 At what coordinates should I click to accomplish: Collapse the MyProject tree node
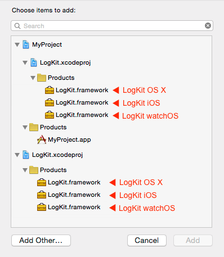coord(17,45)
